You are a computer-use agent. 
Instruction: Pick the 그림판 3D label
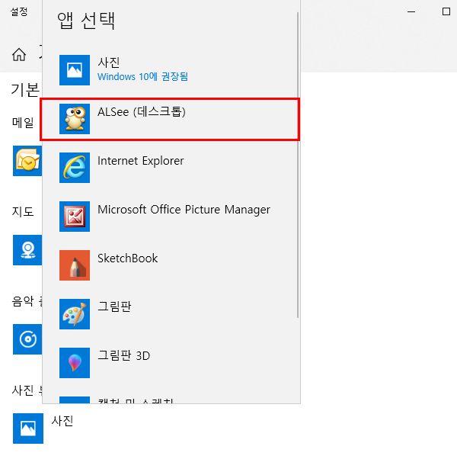click(123, 355)
